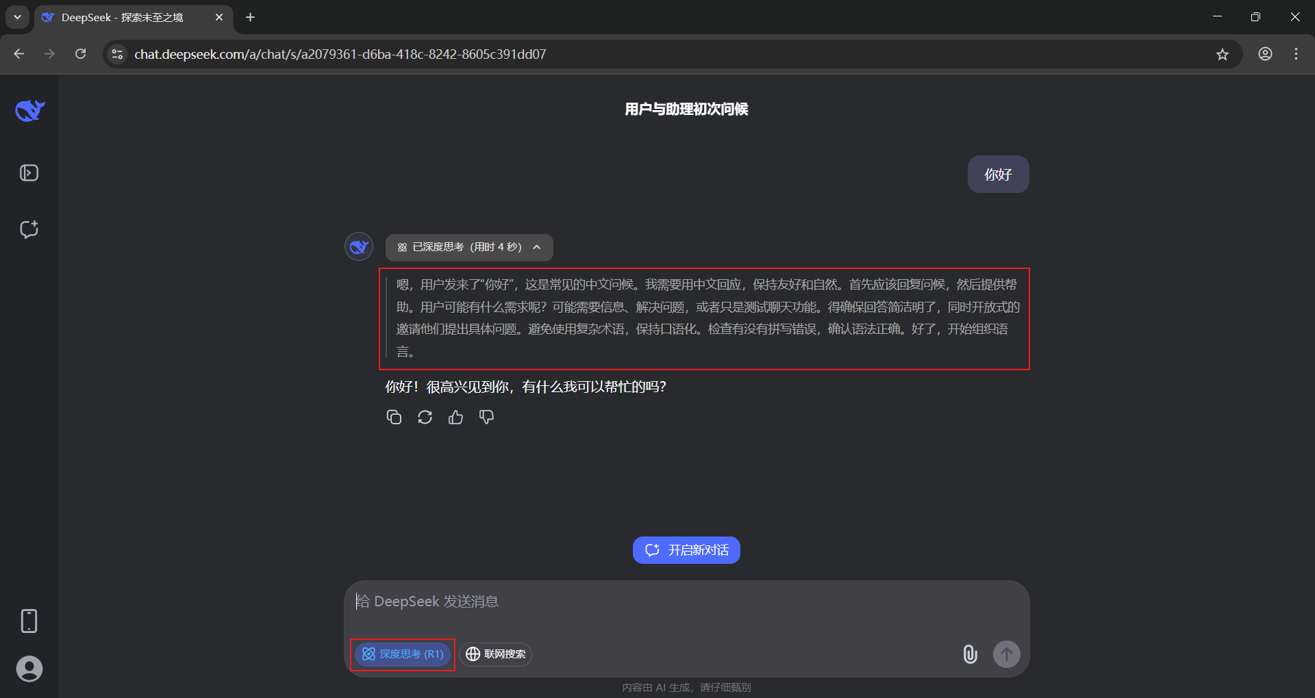1315x698 pixels.
Task: Click the user message bubble 你好
Action: tap(998, 174)
